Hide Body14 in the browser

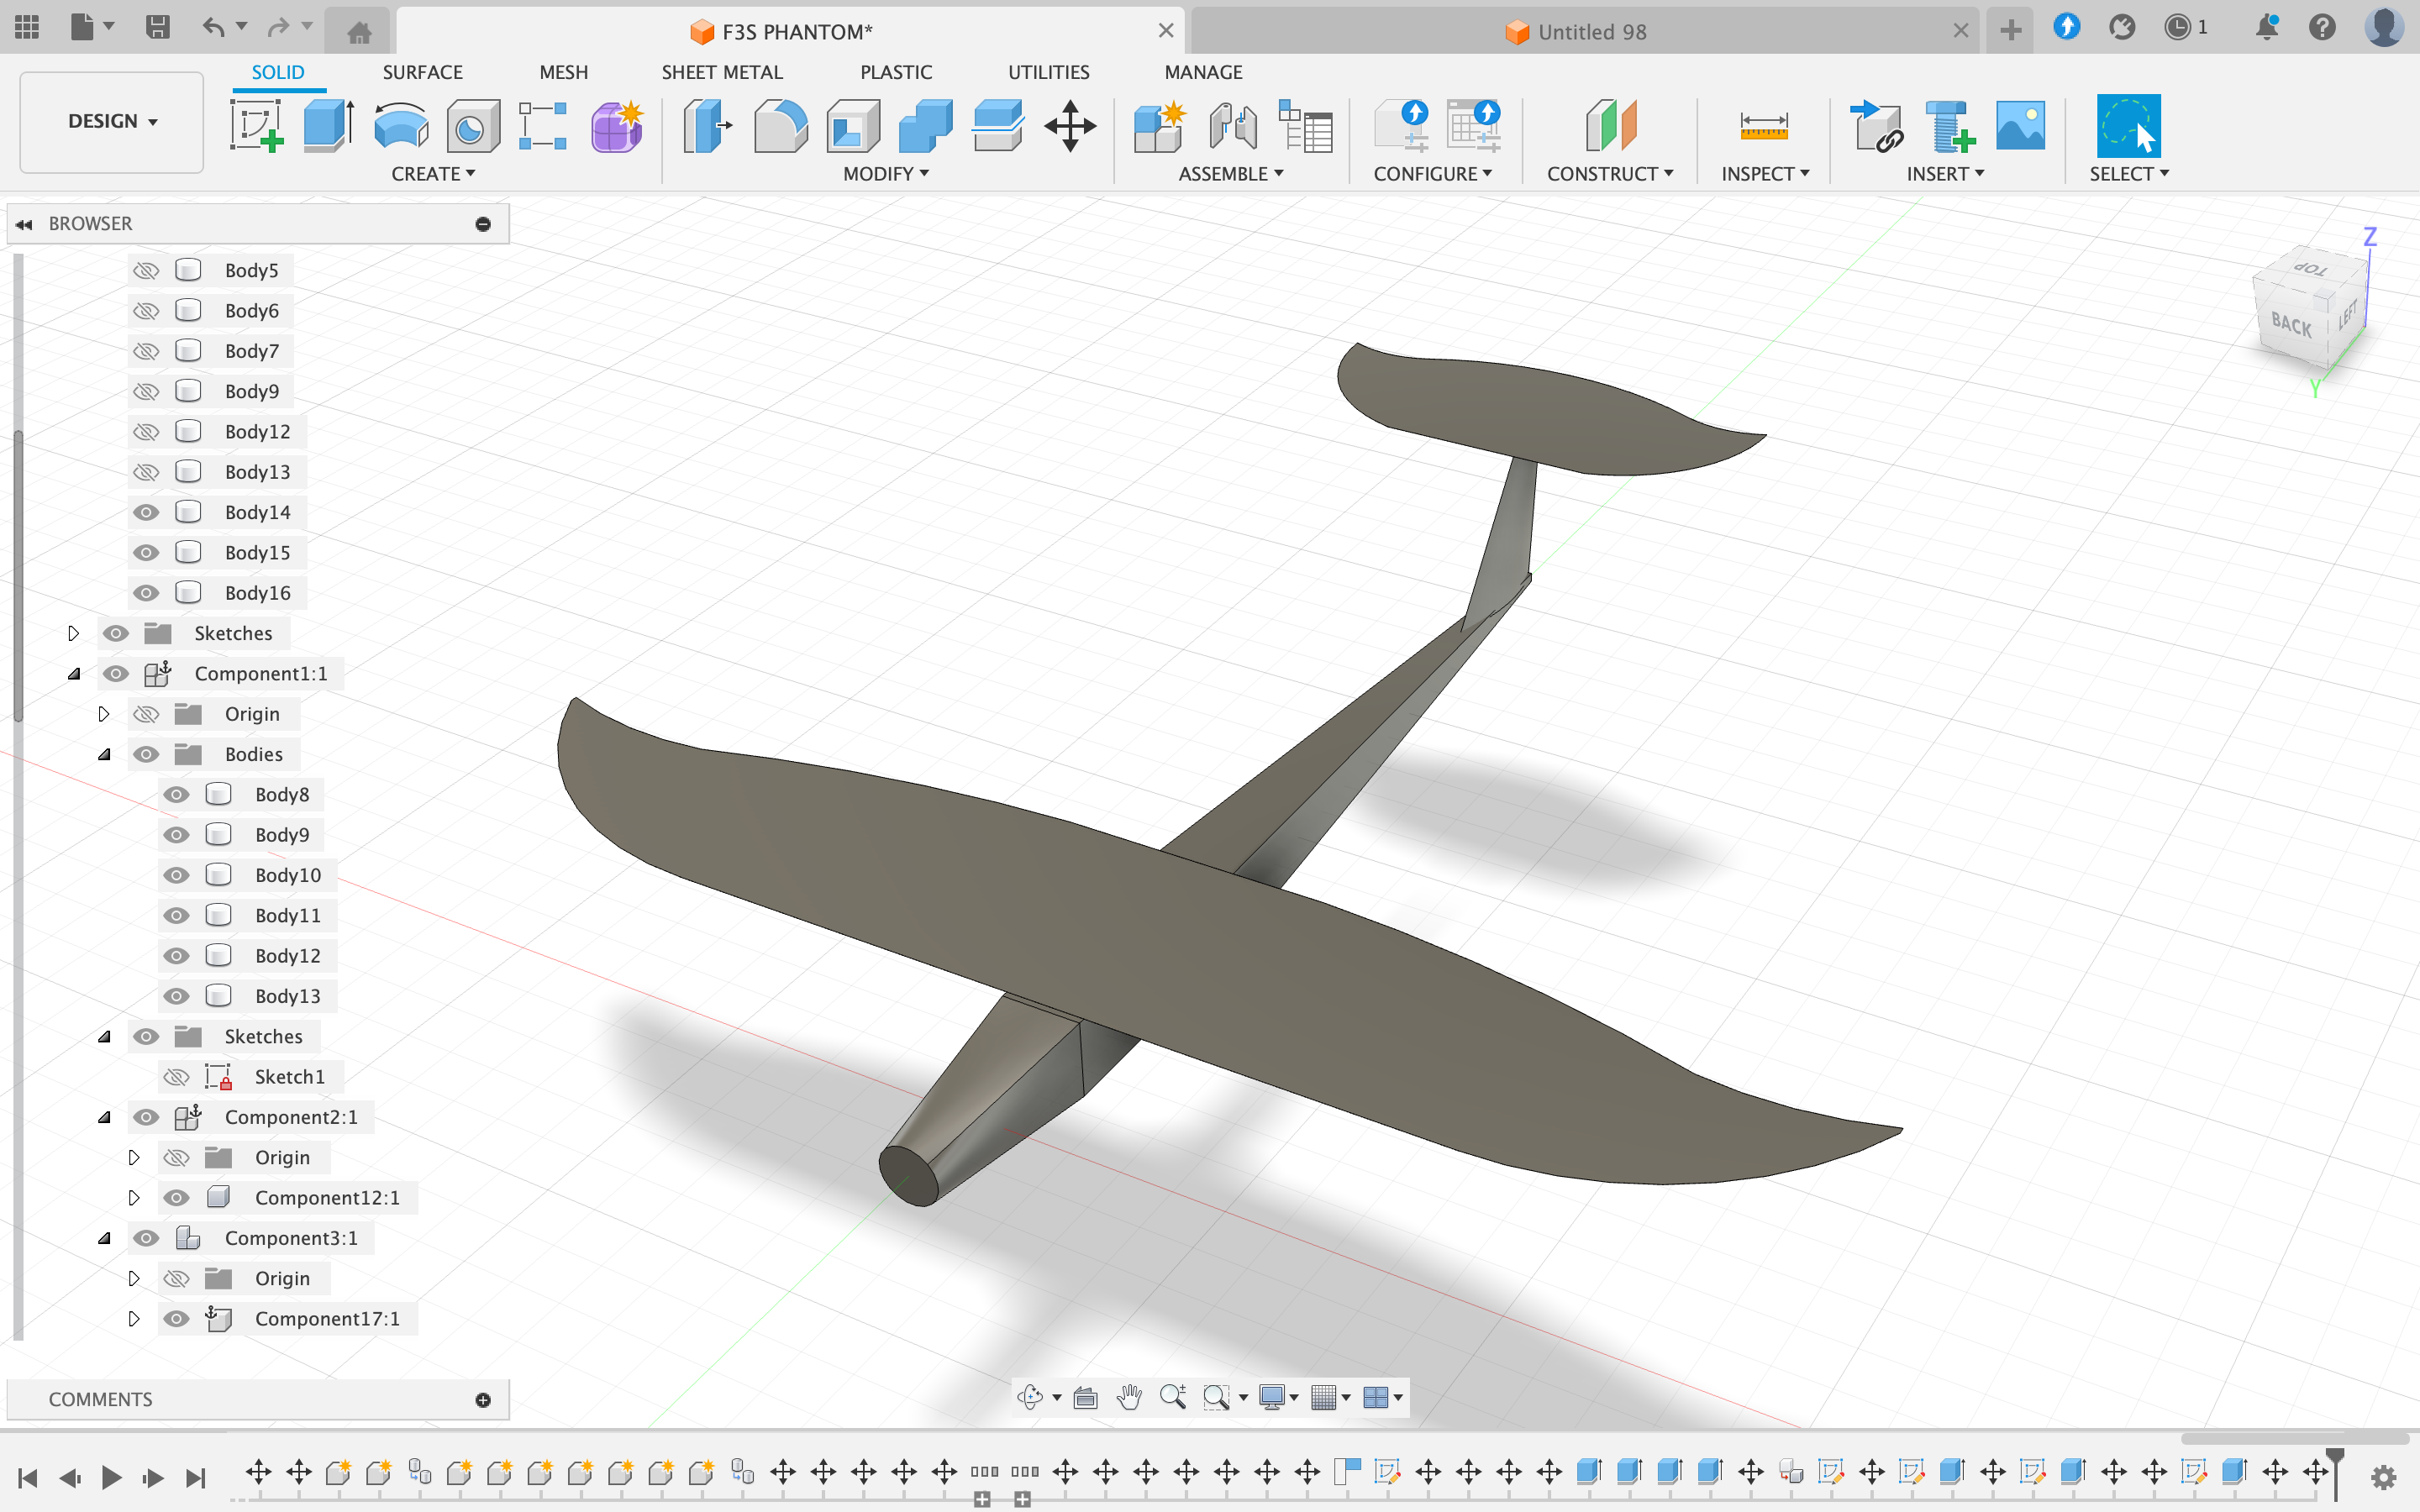click(x=147, y=511)
